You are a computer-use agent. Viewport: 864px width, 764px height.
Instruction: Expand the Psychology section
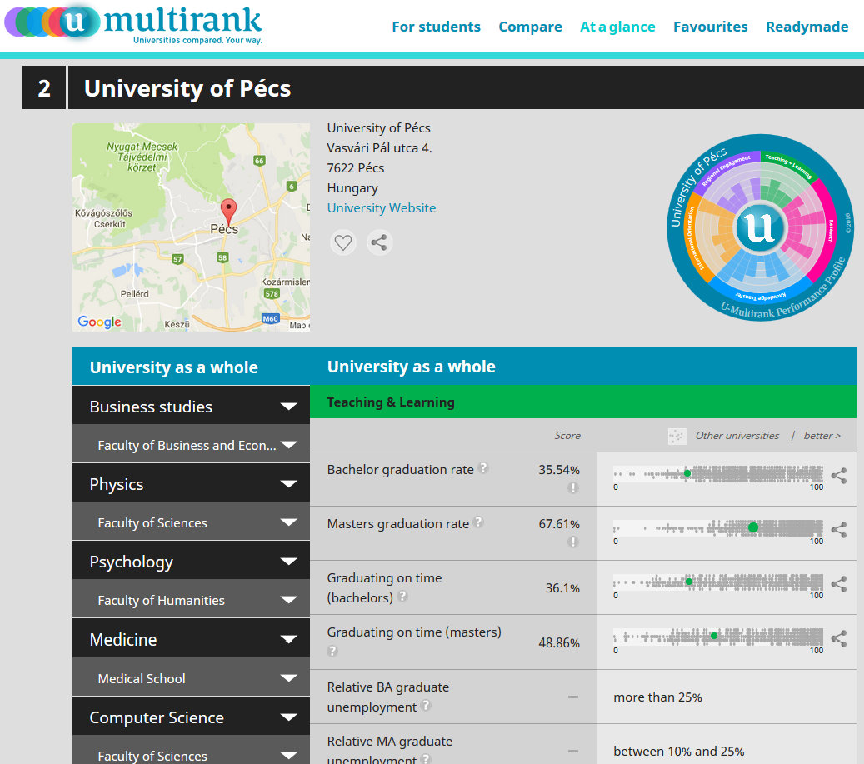pyautogui.click(x=191, y=561)
